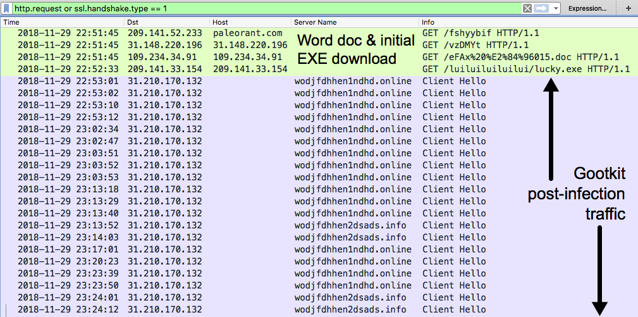This screenshot has height=317, width=638.
Task: Click the 109.234.34.91 Dst cell
Action: pyautogui.click(x=162, y=57)
